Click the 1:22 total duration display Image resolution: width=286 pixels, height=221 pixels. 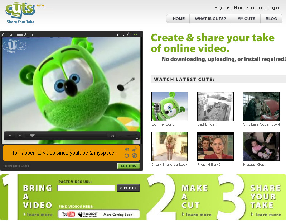click(x=133, y=35)
